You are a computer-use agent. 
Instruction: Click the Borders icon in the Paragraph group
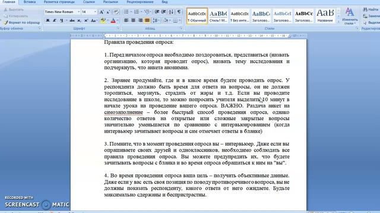click(176, 21)
